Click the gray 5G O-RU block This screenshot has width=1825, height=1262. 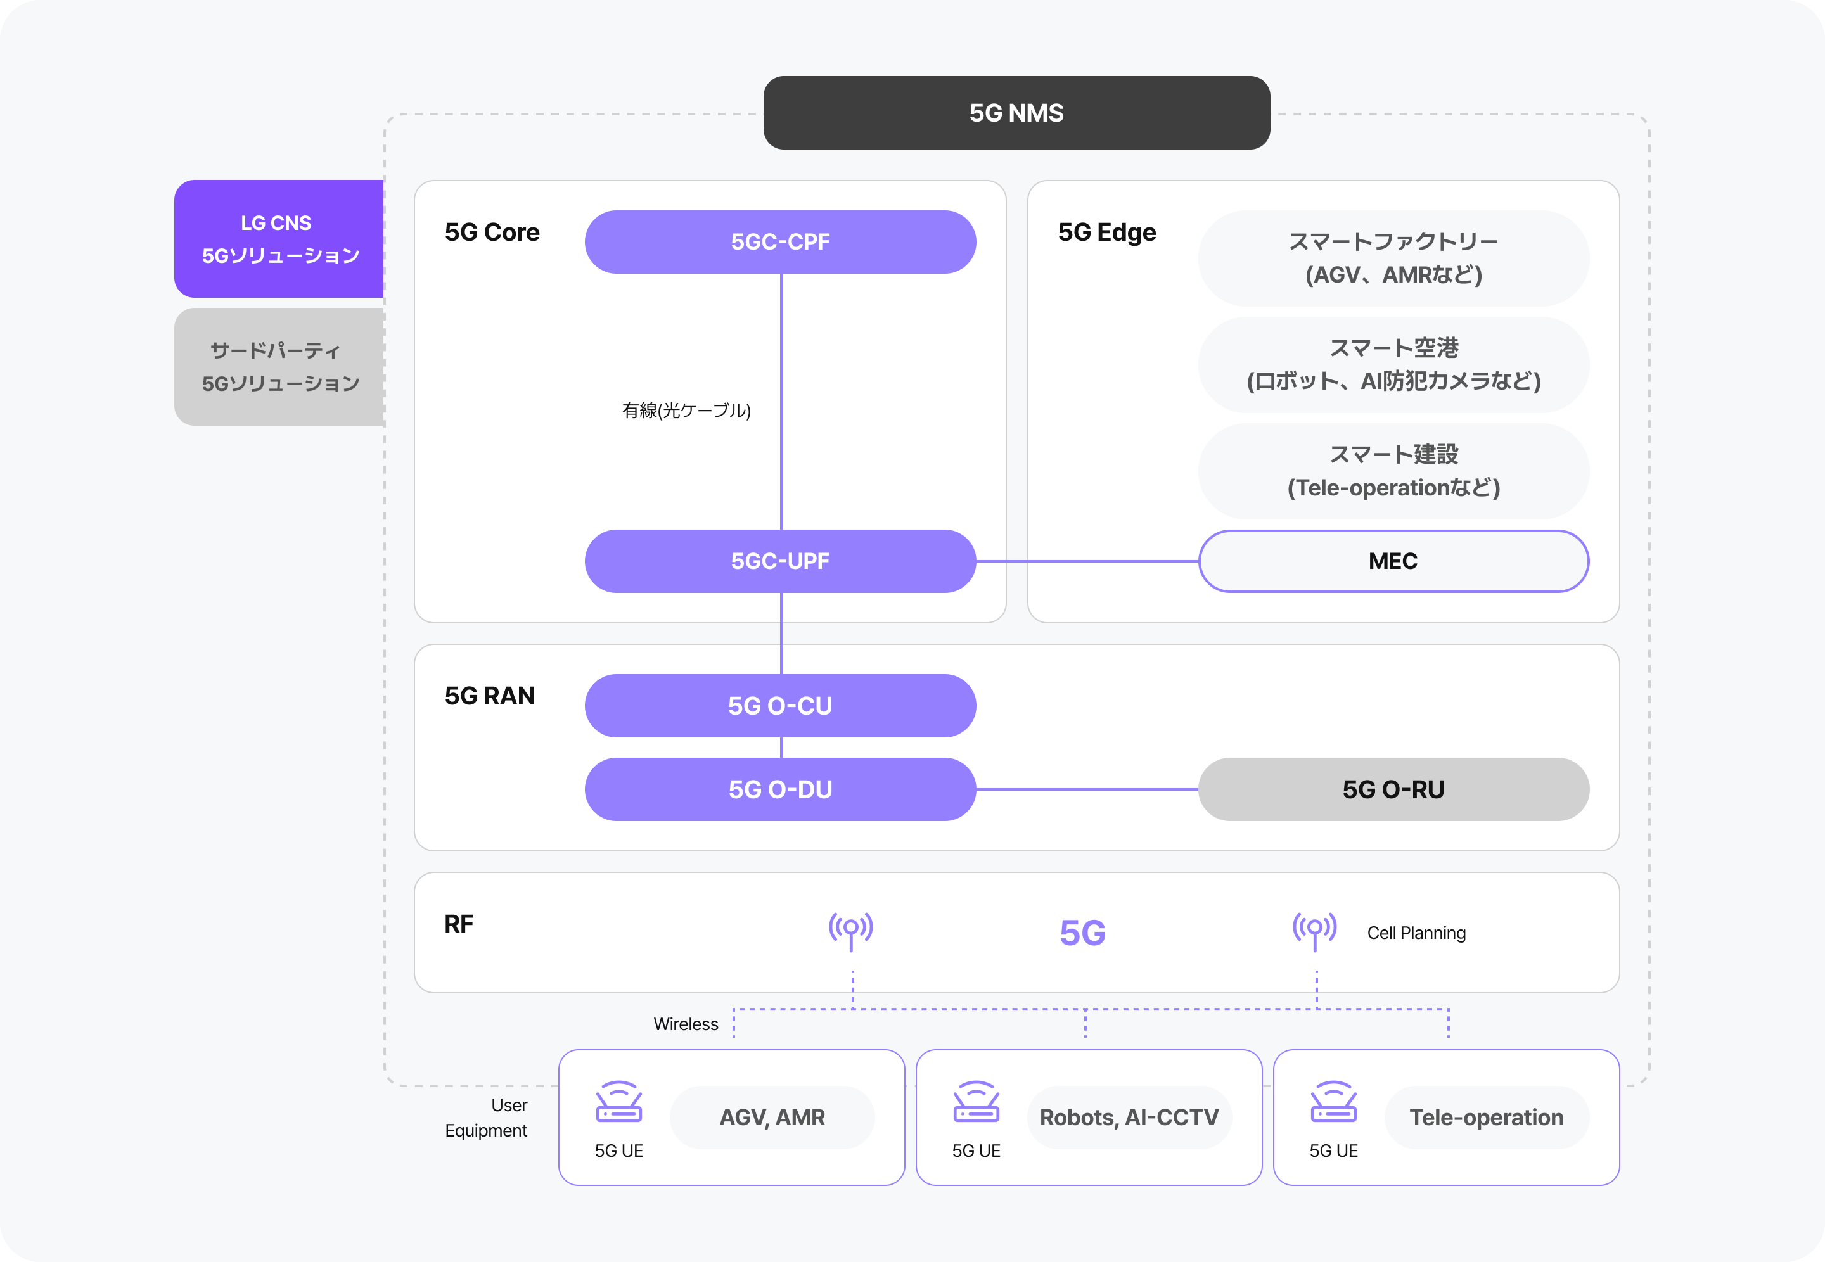coord(1392,789)
